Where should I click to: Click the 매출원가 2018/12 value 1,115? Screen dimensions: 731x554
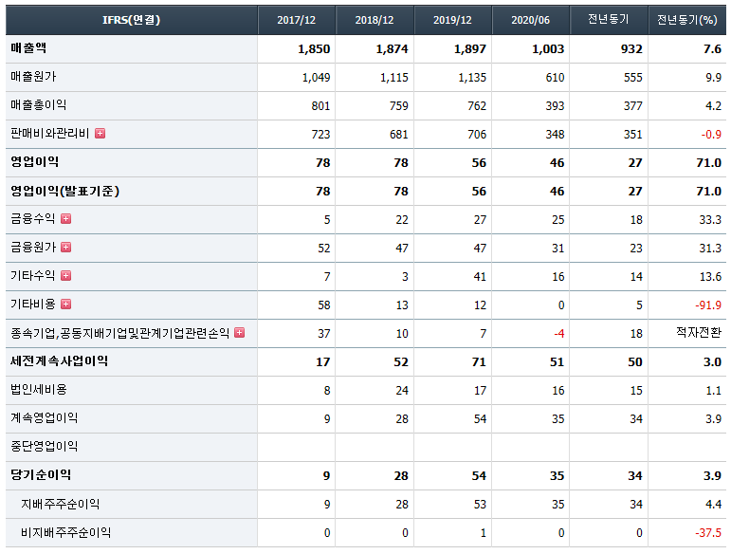pyautogui.click(x=394, y=78)
